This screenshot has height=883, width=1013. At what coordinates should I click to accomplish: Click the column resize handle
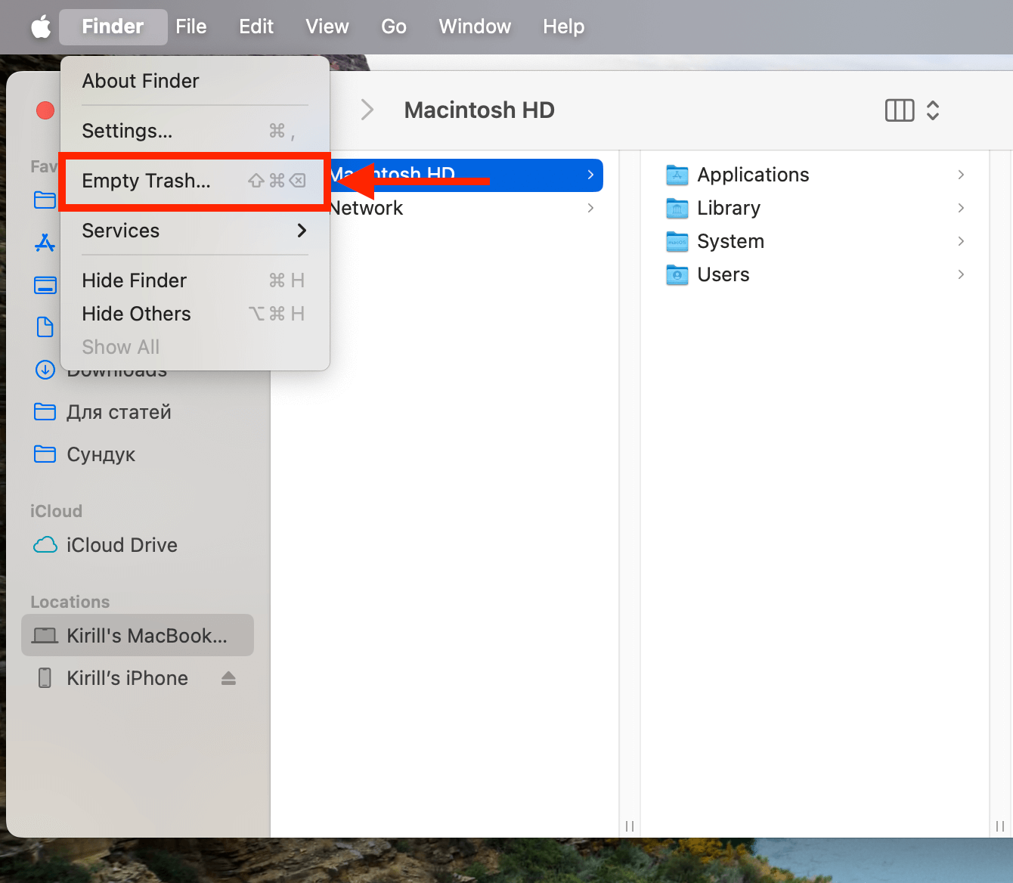(630, 826)
